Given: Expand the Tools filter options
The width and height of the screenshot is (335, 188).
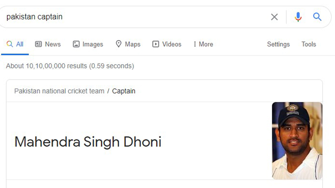Looking at the screenshot, I should pyautogui.click(x=309, y=44).
